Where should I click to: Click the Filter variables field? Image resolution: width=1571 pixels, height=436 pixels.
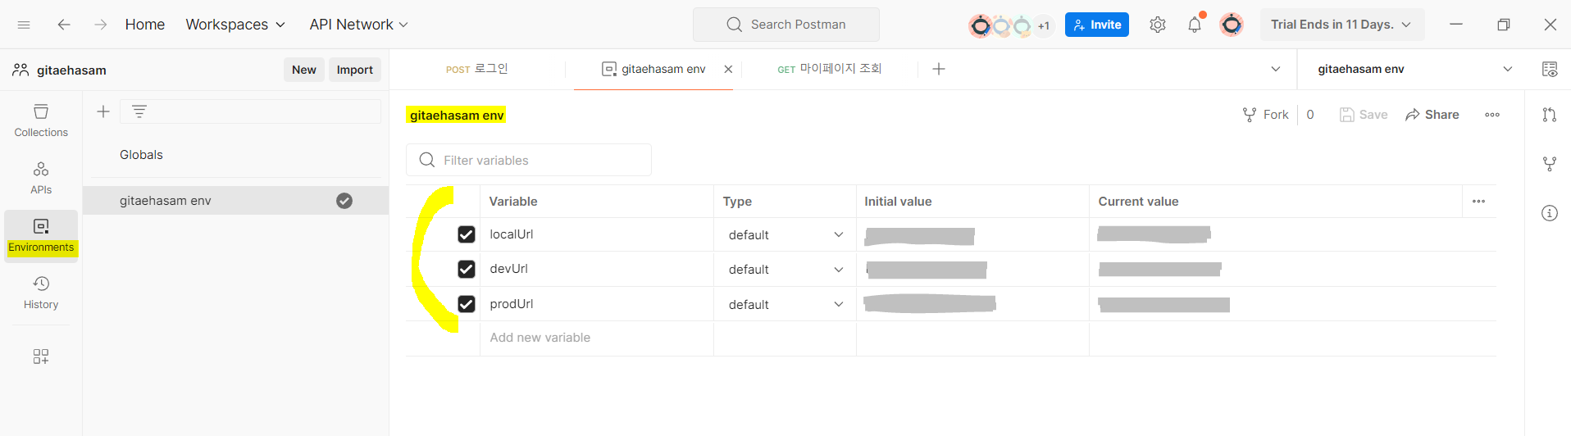click(x=529, y=160)
